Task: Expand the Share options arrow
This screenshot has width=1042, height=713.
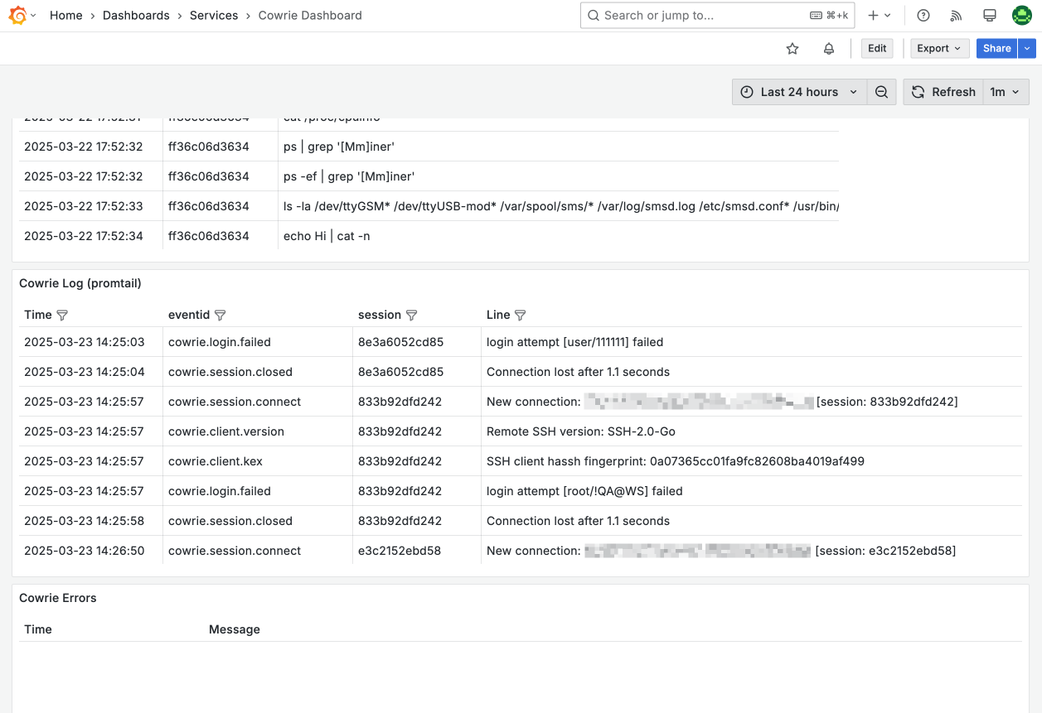Action: (1028, 49)
